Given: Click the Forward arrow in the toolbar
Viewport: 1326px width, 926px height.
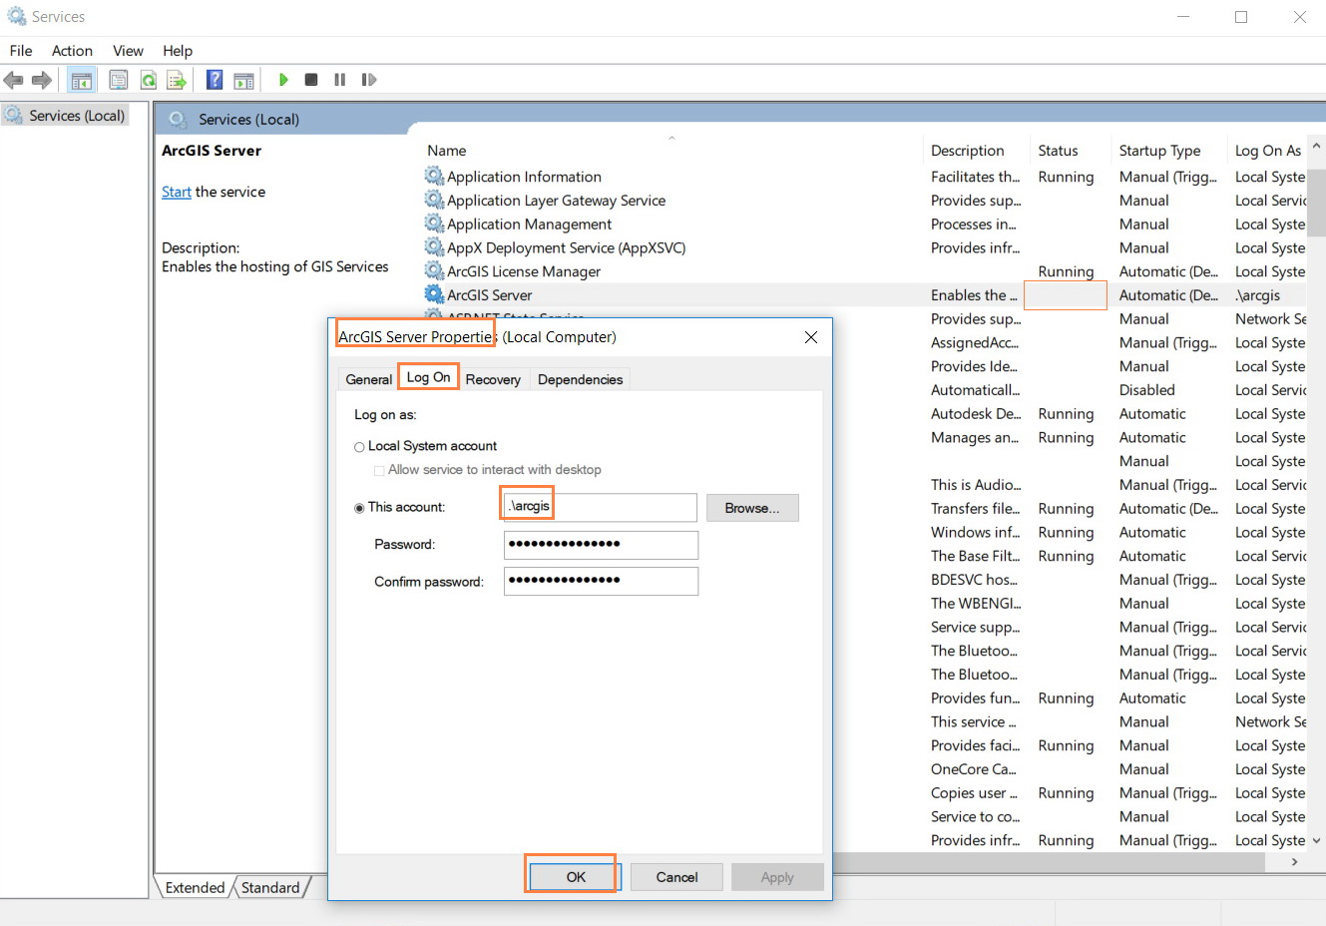Looking at the screenshot, I should point(42,80).
